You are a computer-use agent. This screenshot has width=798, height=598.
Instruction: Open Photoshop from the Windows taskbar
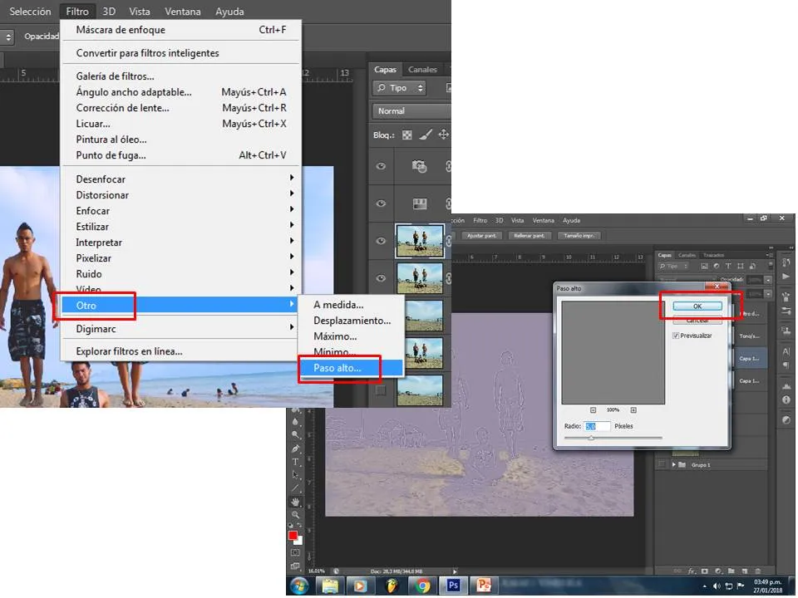(x=453, y=586)
